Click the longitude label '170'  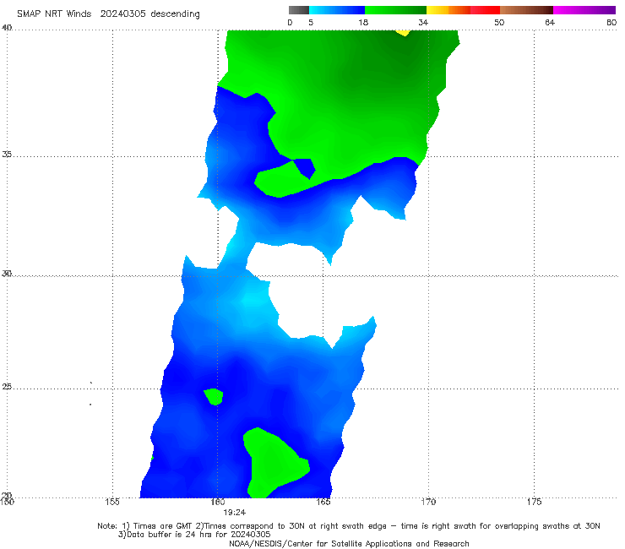pyautogui.click(x=428, y=502)
